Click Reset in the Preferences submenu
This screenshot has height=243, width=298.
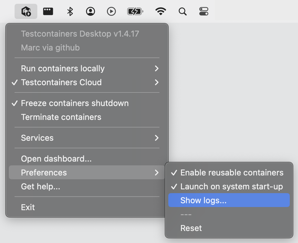coord(191,228)
